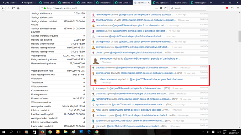The image size is (241, 135).
Task: Switch to Trending tab
Action: click(x=199, y=2)
